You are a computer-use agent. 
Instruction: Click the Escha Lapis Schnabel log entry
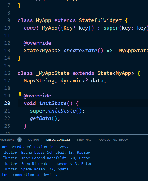tap(46, 153)
